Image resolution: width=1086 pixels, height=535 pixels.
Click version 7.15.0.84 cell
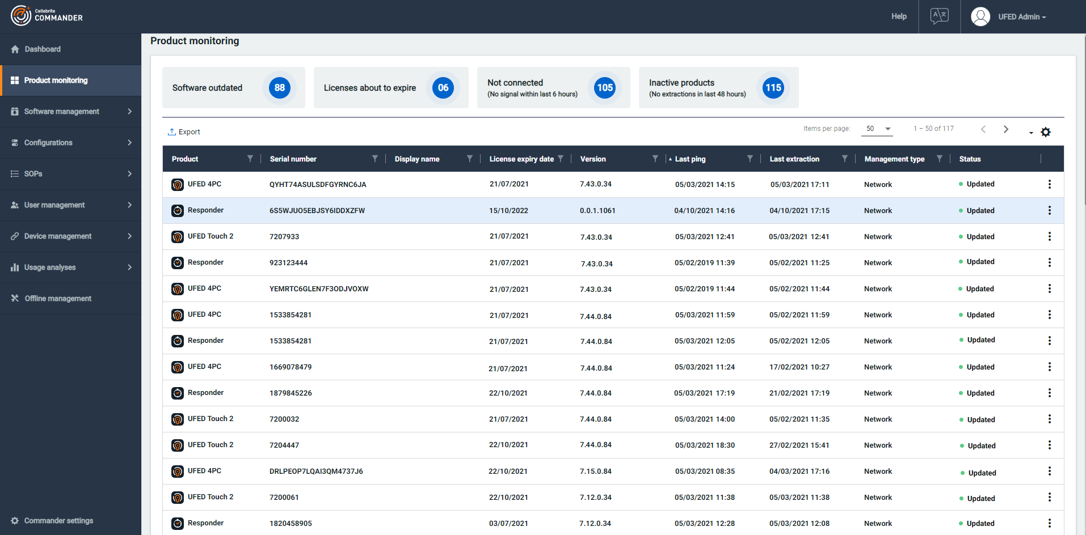pyautogui.click(x=596, y=472)
